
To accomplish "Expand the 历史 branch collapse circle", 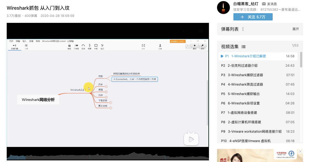I will coord(106,86).
